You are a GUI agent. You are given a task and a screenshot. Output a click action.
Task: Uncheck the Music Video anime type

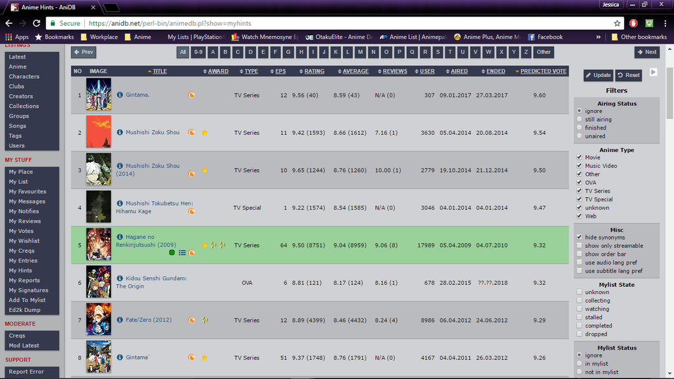click(579, 166)
